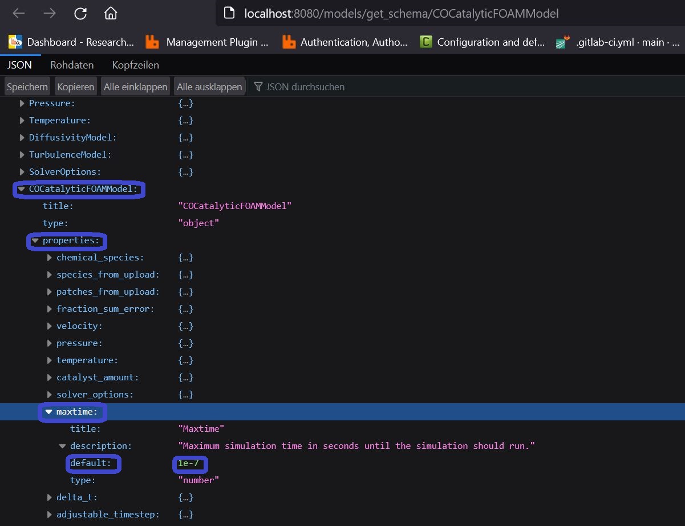
Task: Click the localhost:8080 address bar URL
Action: (402, 13)
